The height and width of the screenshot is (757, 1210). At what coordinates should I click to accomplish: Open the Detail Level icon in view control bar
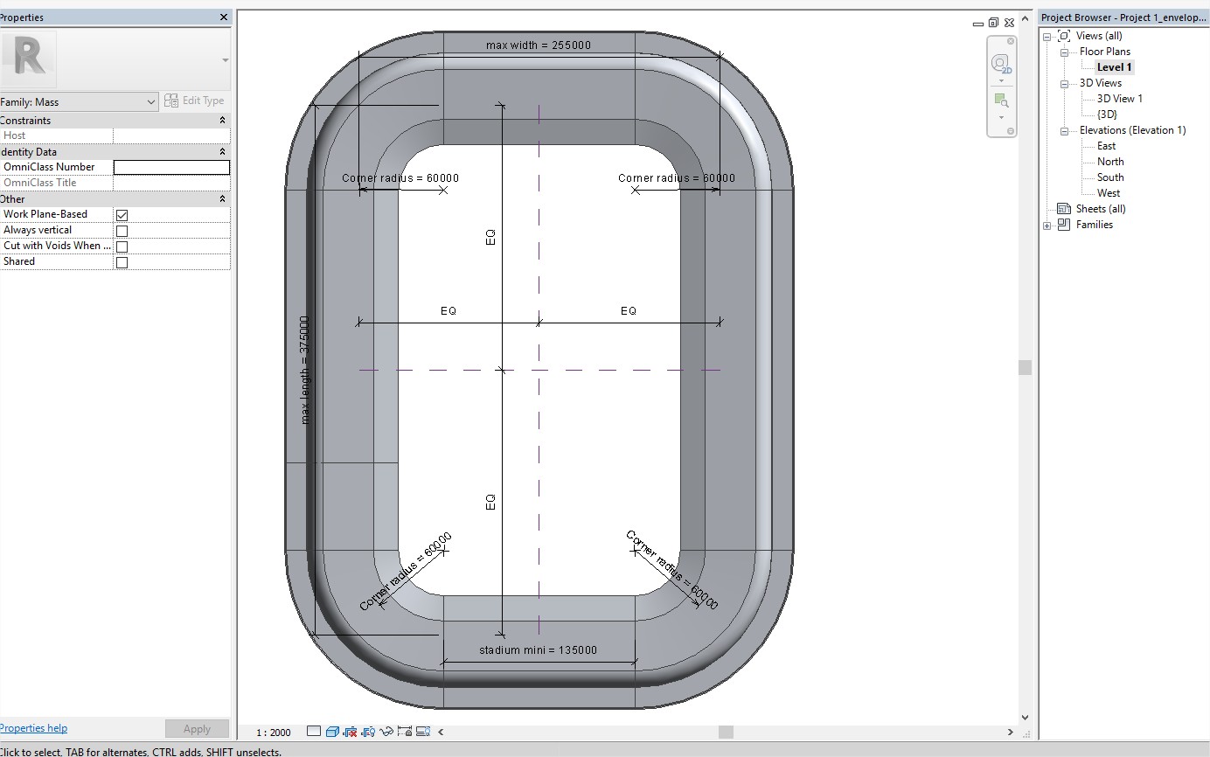pos(314,732)
